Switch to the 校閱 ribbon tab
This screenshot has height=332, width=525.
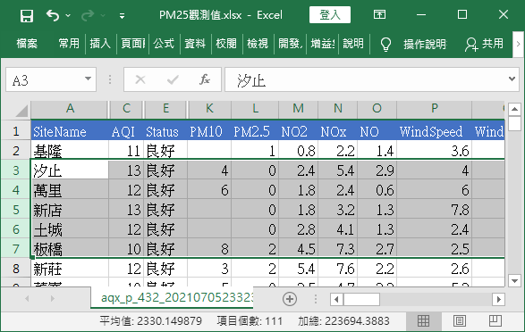[226, 44]
